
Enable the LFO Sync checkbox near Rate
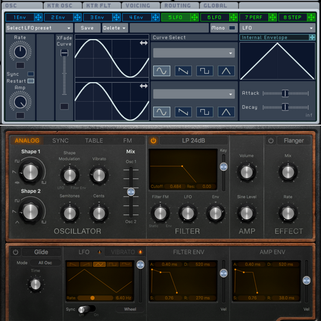pos(31,74)
